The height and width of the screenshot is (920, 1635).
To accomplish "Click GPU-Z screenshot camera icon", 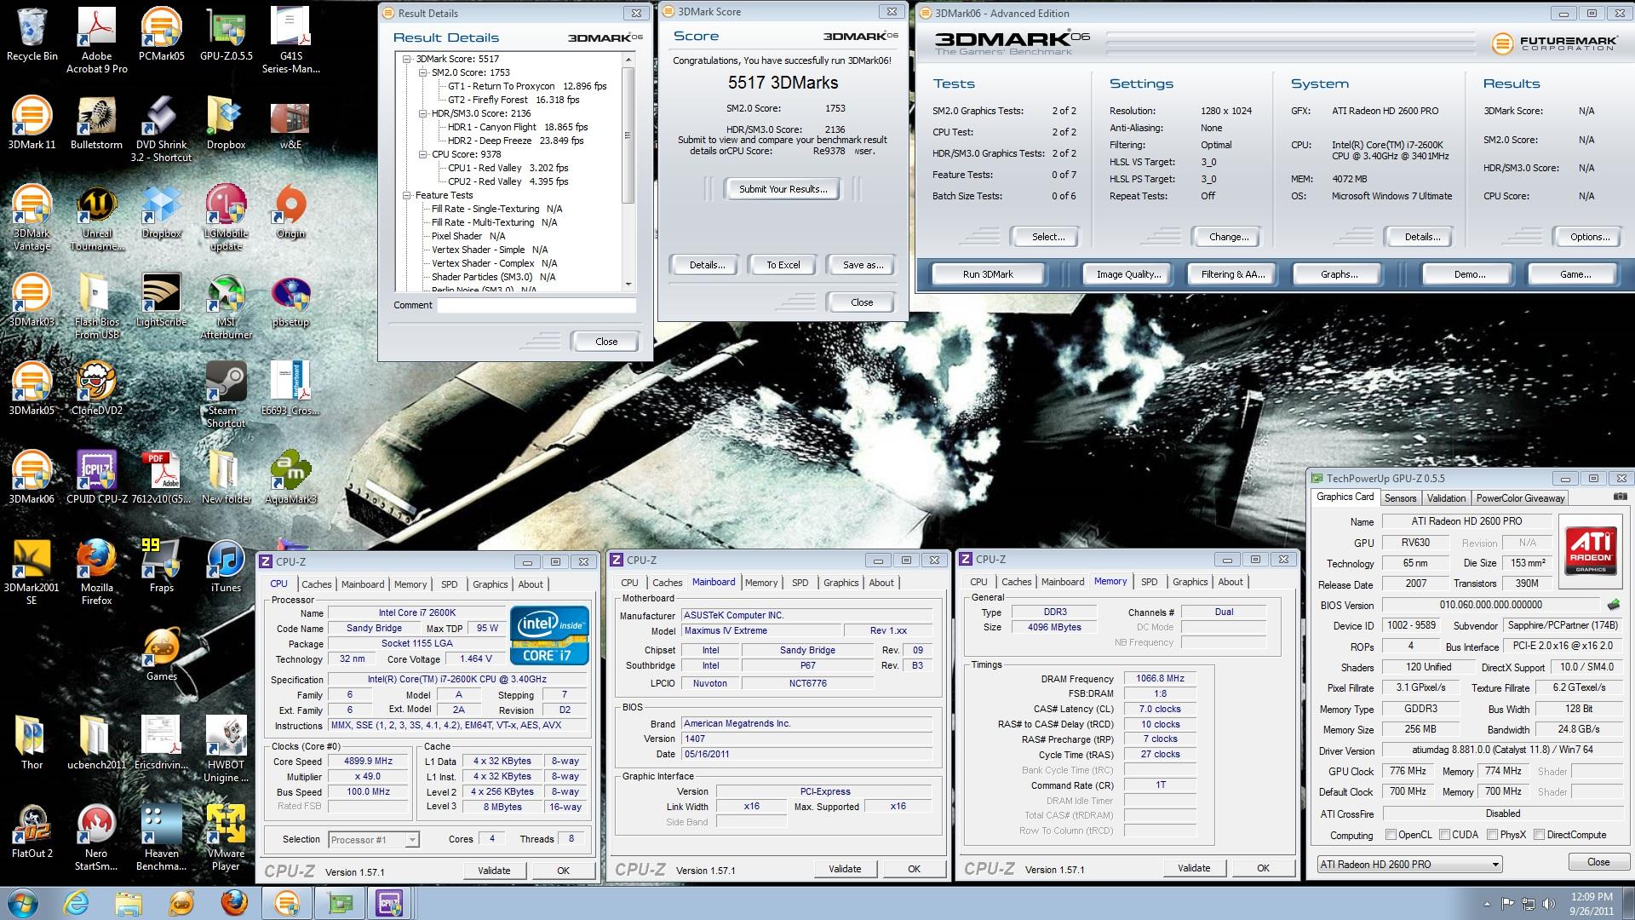I will [1620, 497].
